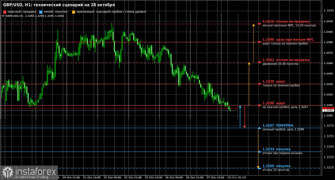This screenshot has width=335, height=180.
Task: Click the note 'отскок 25 пунктов'
Action: pos(275,170)
